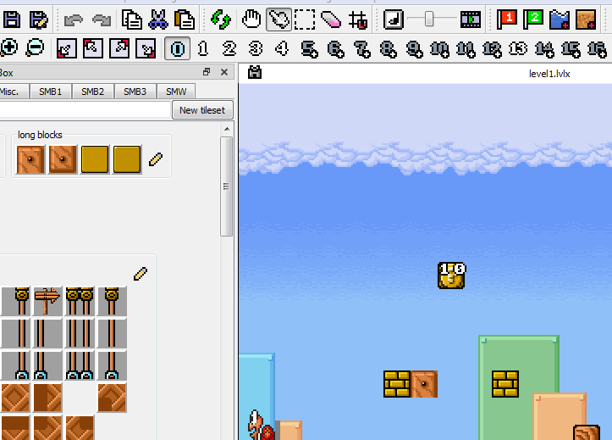This screenshot has height=440, width=612.
Task: Toggle grid snapping icon
Action: [x=358, y=19]
